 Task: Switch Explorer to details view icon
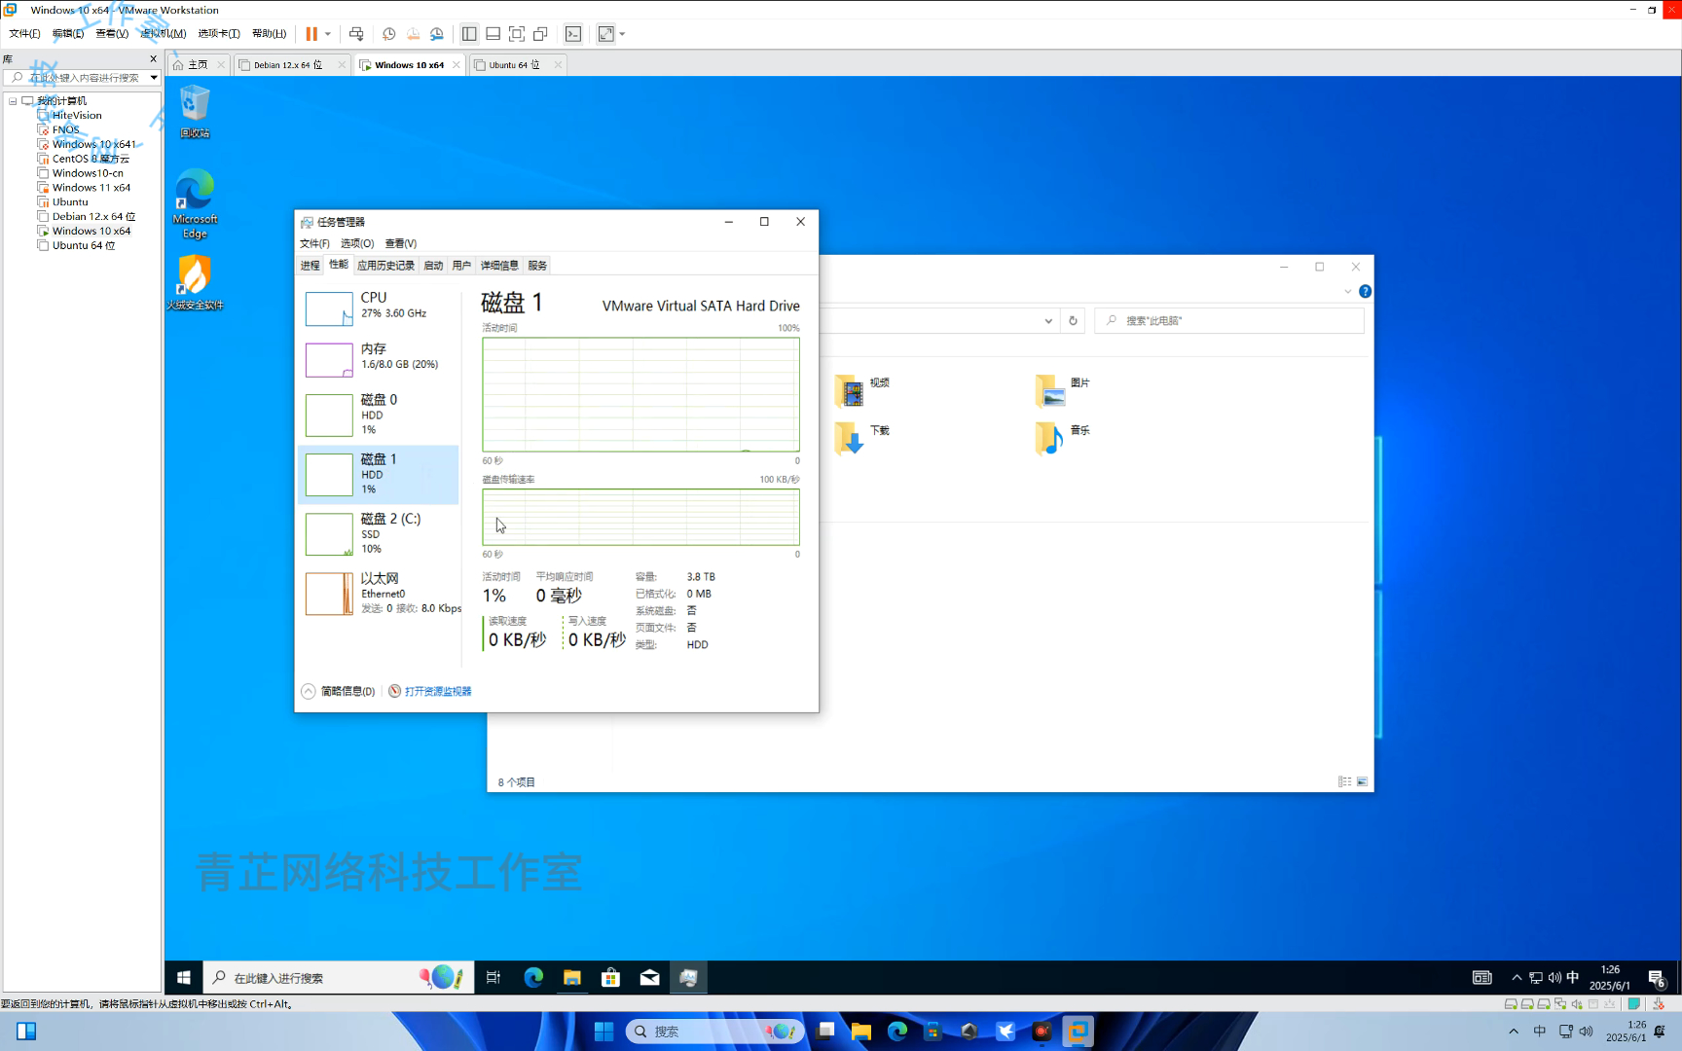(x=1344, y=782)
